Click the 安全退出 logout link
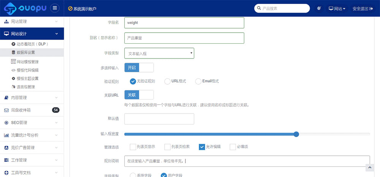 [x=363, y=9]
